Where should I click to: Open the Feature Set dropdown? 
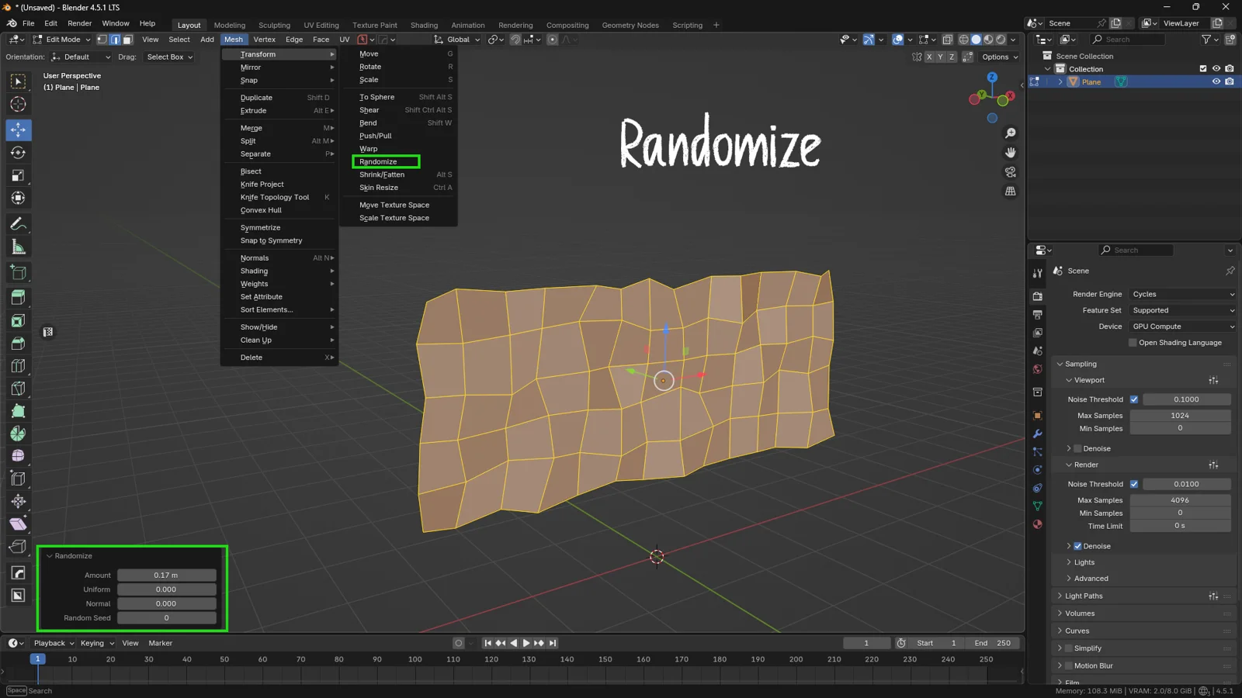click(x=1182, y=310)
